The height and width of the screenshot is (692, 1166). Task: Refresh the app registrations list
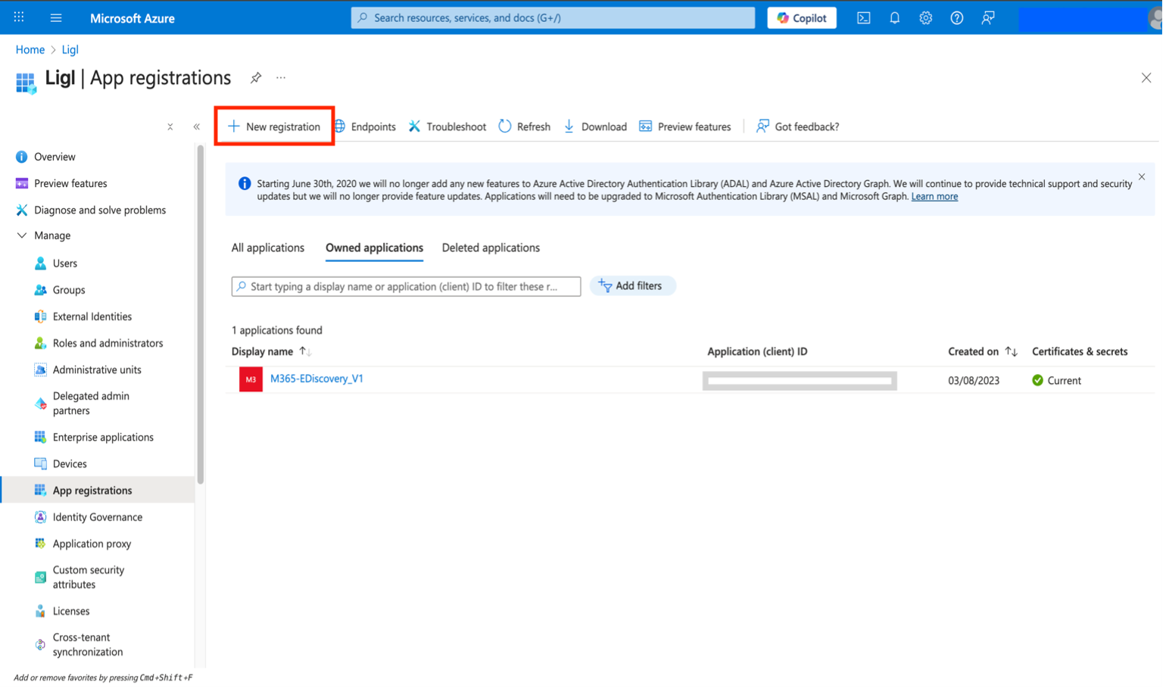525,126
